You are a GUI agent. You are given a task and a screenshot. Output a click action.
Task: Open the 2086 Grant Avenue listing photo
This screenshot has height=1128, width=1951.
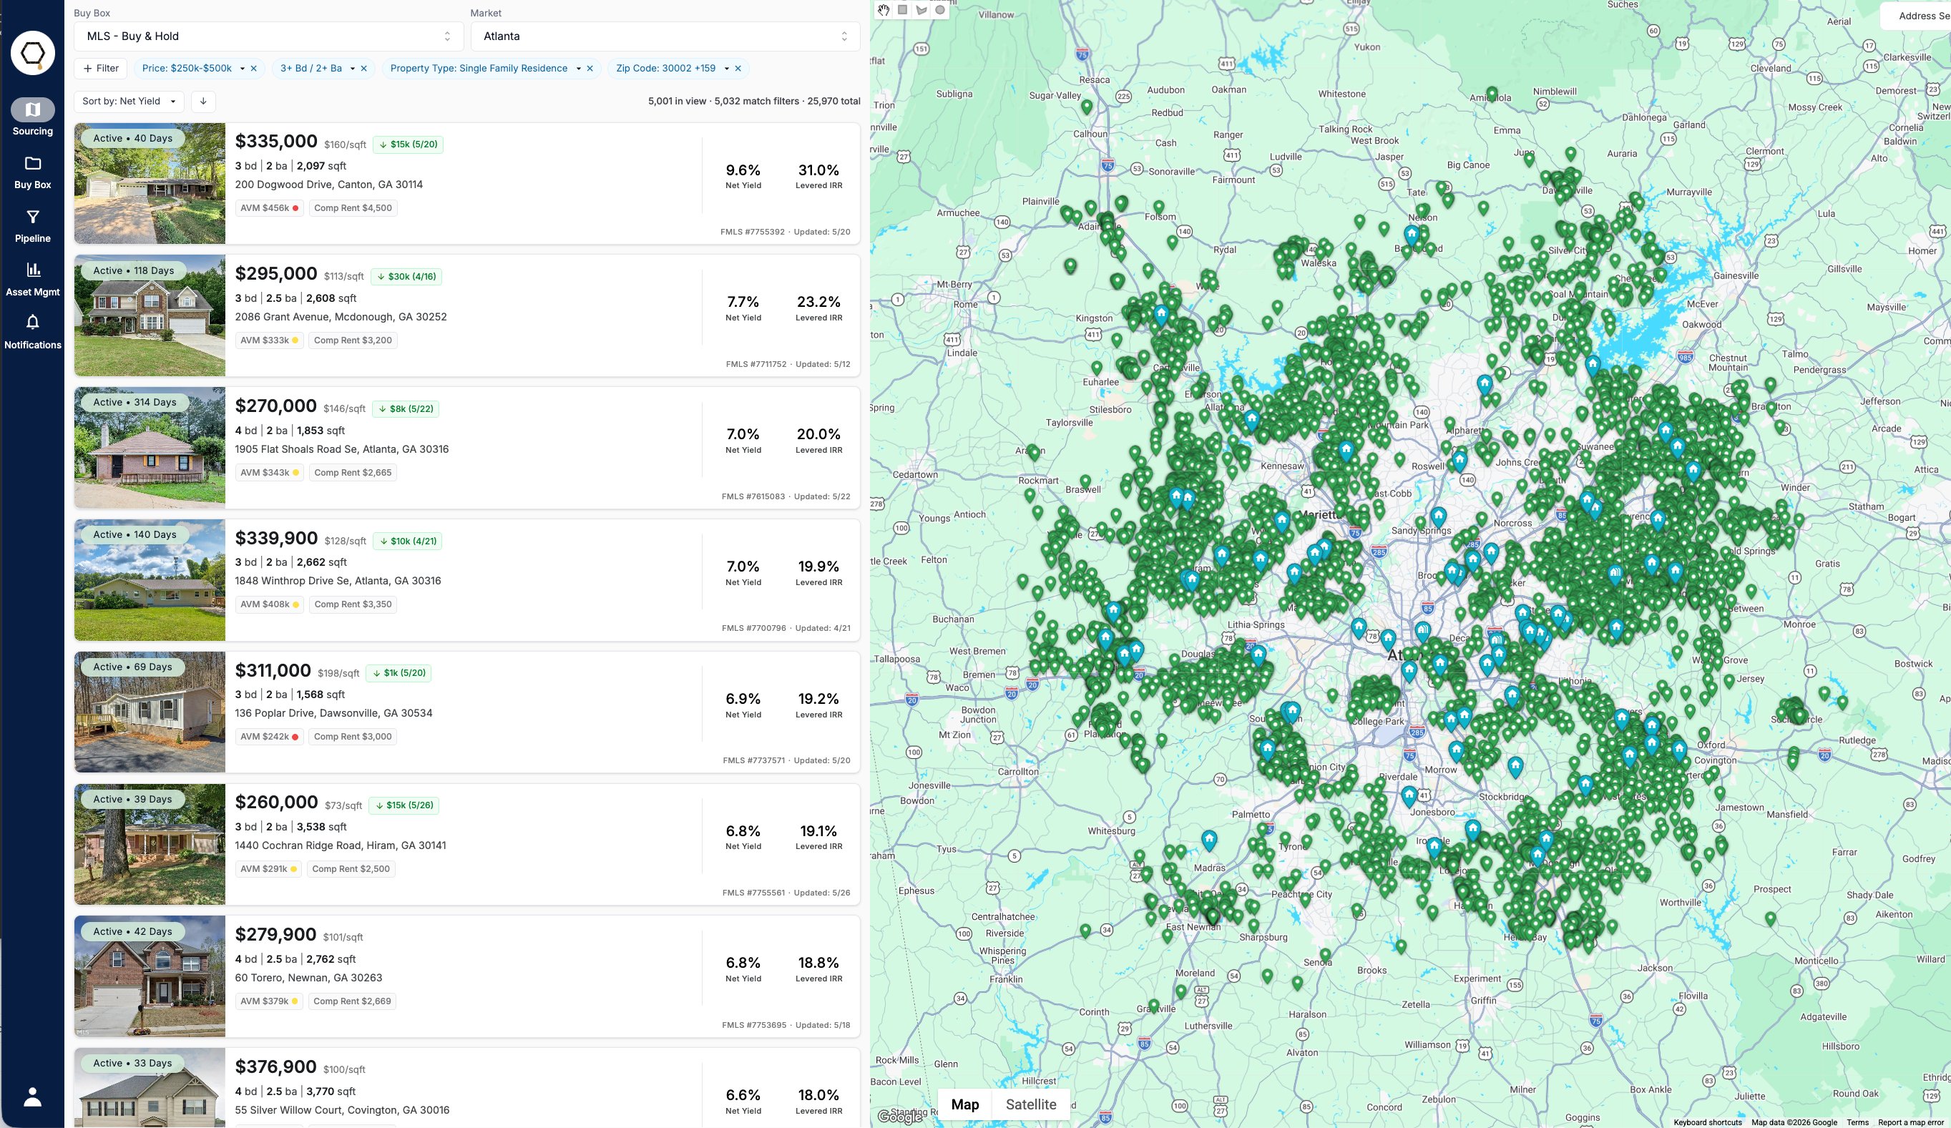150,316
